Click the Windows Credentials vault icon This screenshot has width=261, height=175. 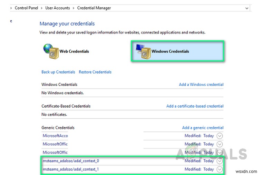pos(142,51)
